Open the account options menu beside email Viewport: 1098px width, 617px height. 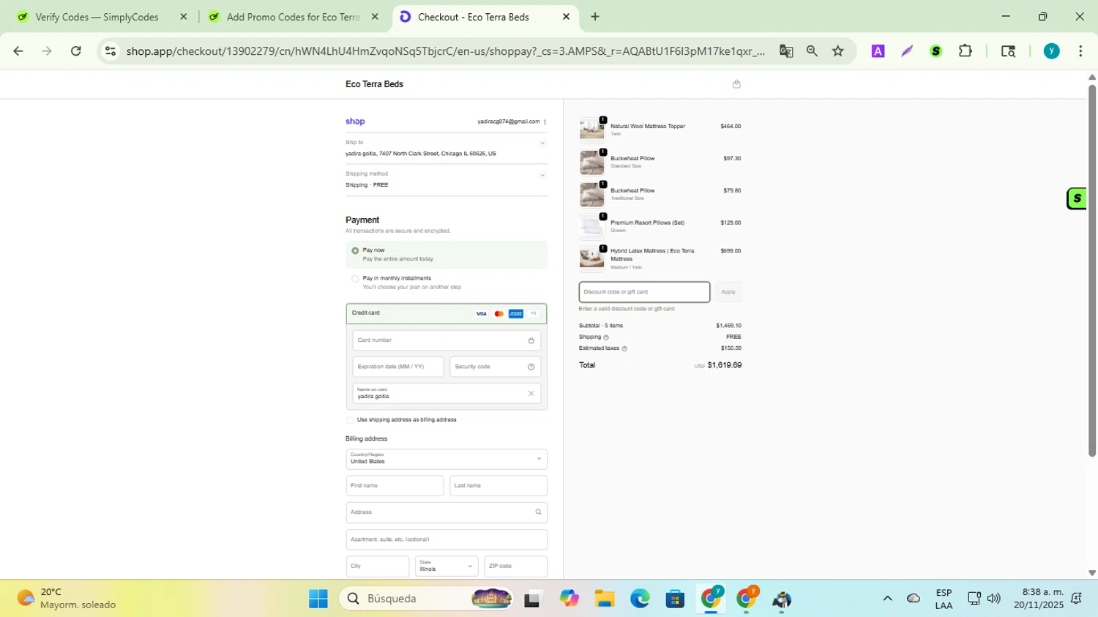click(545, 122)
